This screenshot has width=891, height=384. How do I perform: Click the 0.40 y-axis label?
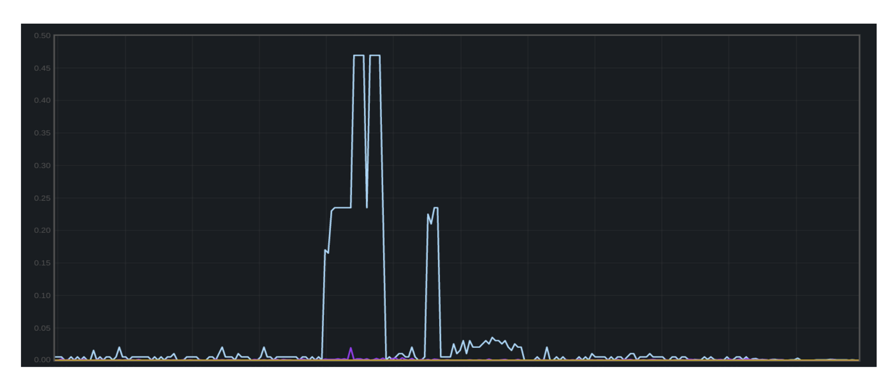pyautogui.click(x=42, y=101)
